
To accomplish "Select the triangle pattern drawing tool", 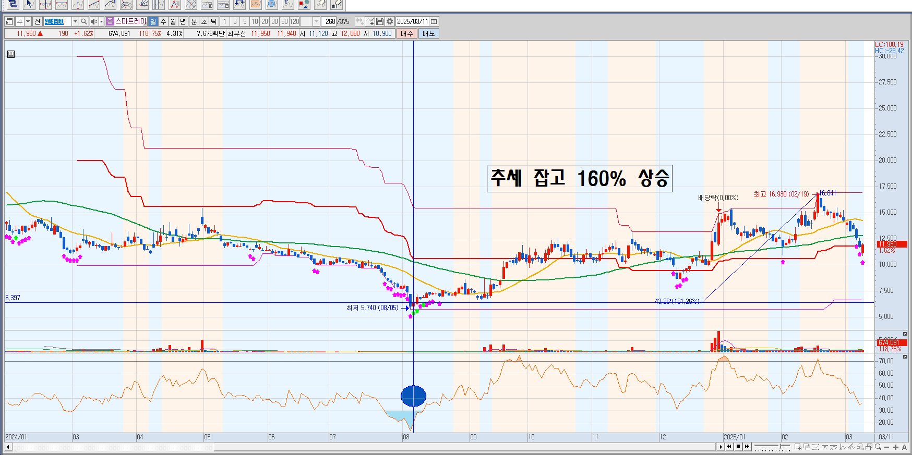I will [x=175, y=4].
